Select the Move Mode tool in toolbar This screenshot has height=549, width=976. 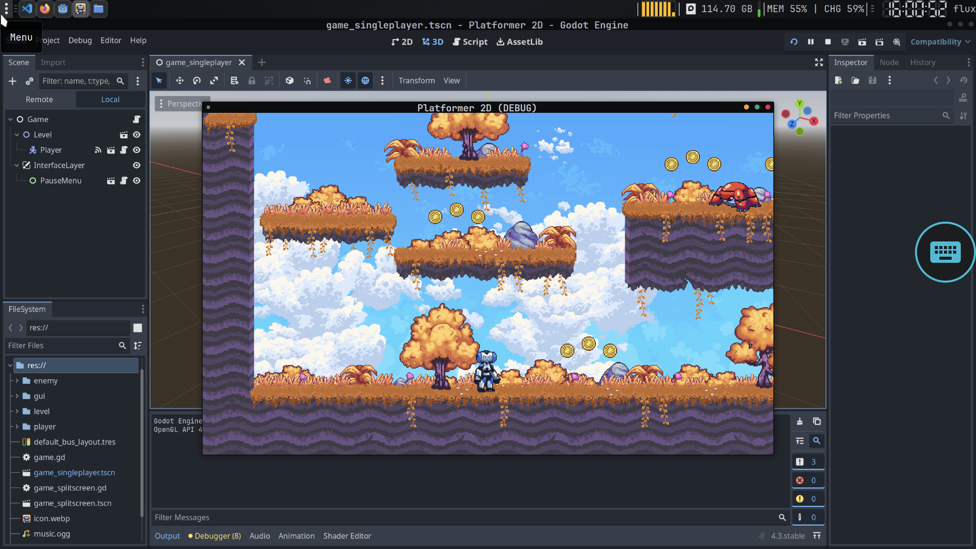(179, 80)
